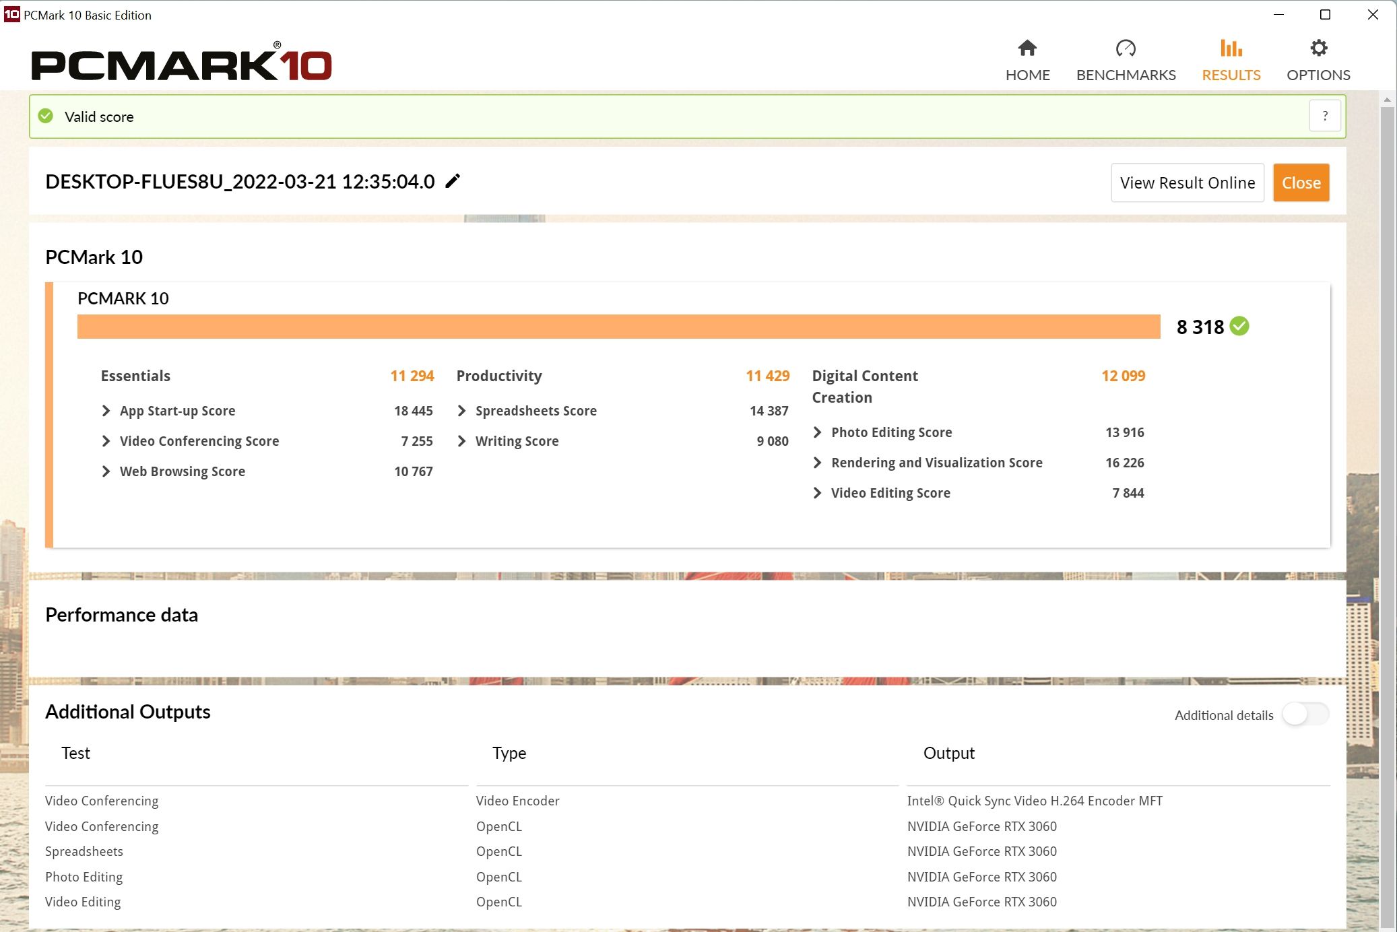
Task: Maximize the PCMark 10 window
Action: click(1325, 15)
